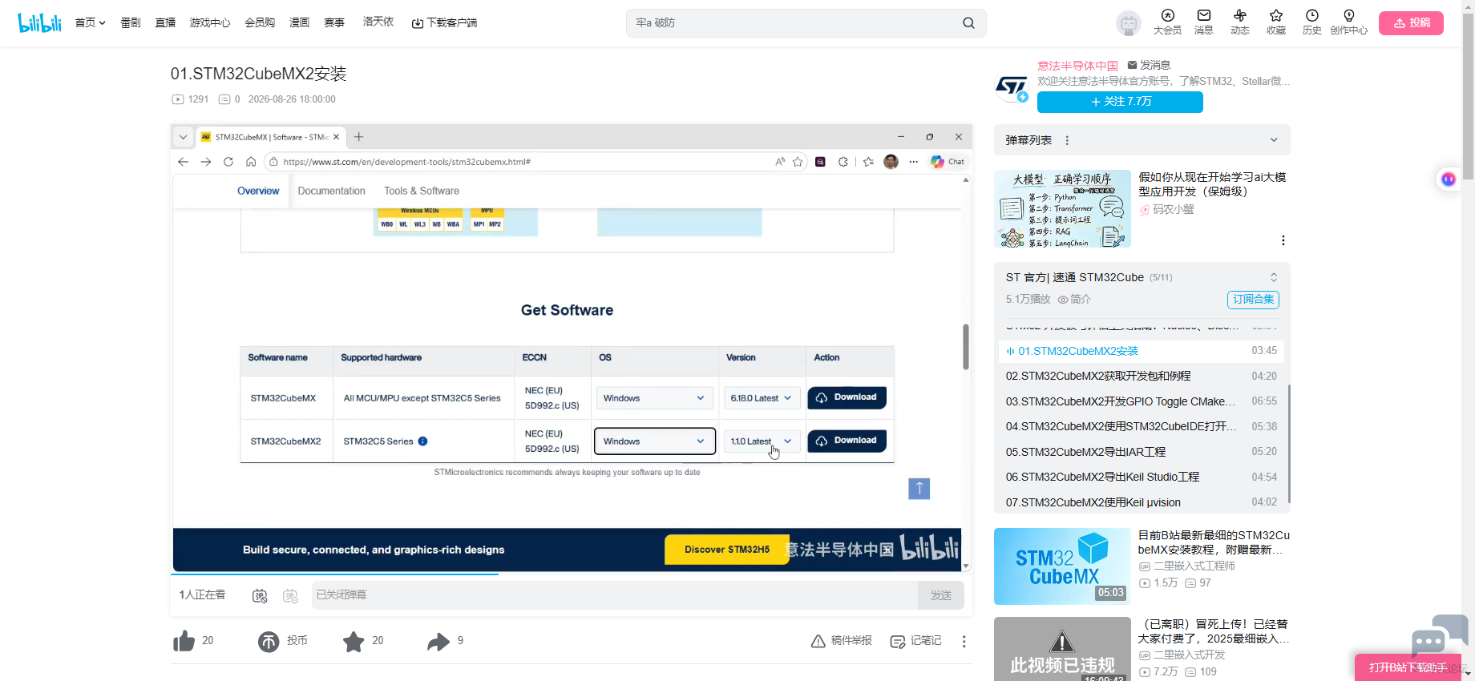Collapse the ST 官方 playlist expander
Viewport: 1475px width, 681px height.
[x=1274, y=277]
